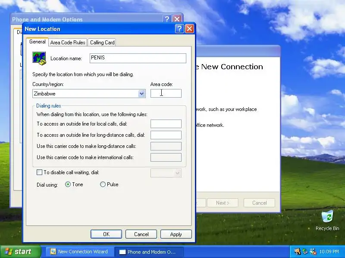This screenshot has height=258, width=345.
Task: Click the Area code input field
Action: tap(166, 93)
